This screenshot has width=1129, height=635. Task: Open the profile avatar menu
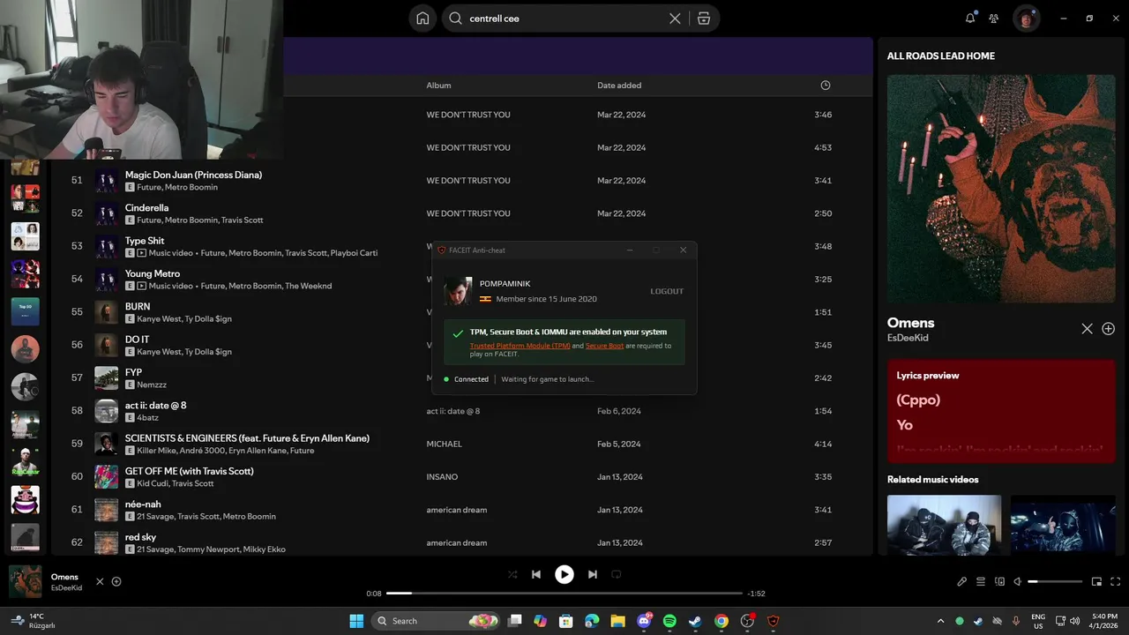(1026, 19)
